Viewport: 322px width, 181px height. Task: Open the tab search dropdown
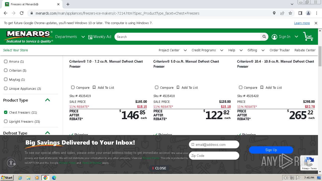[292, 4]
